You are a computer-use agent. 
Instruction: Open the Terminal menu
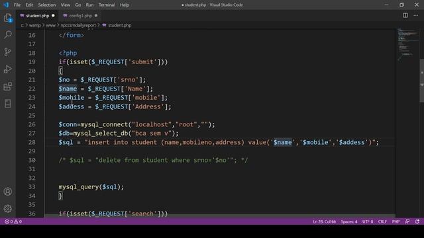point(107,5)
